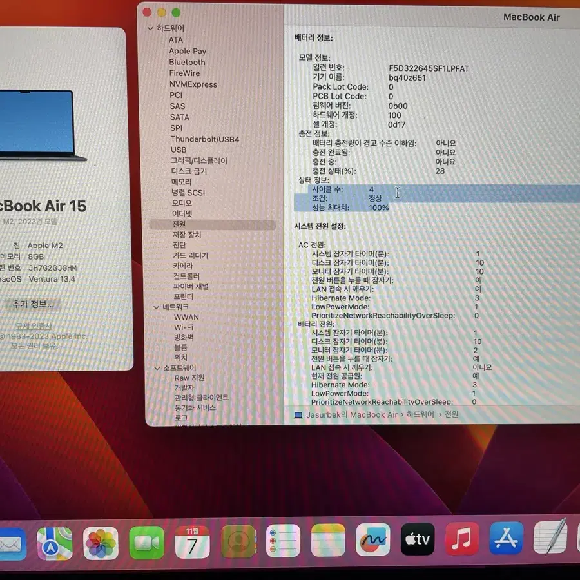Select 진단 in the sidebar
580x580 pixels.
point(179,245)
